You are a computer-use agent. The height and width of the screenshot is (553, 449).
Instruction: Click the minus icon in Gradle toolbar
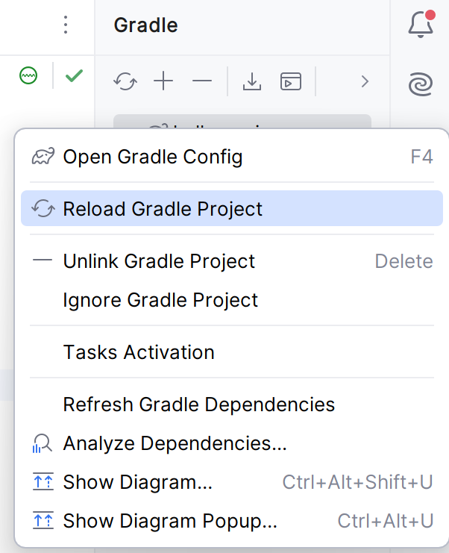[x=202, y=81]
